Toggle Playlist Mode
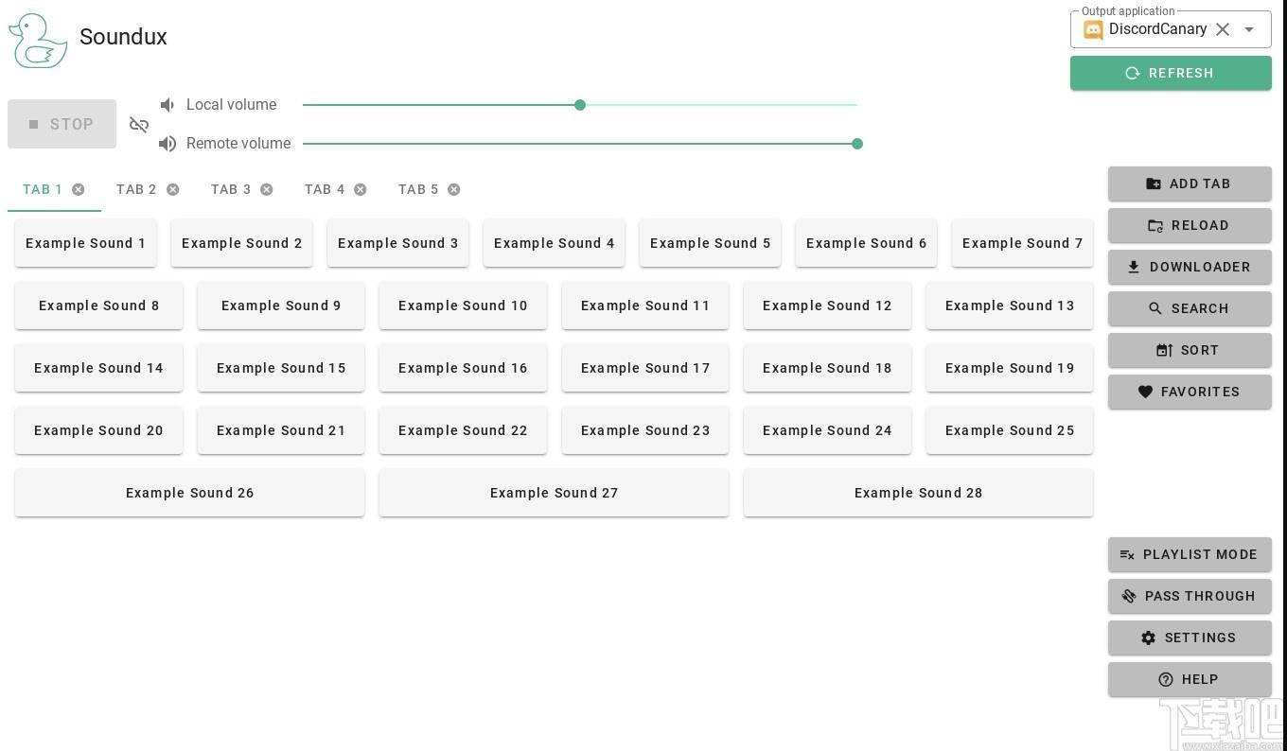Viewport: 1287px width, 751px height. [1190, 554]
